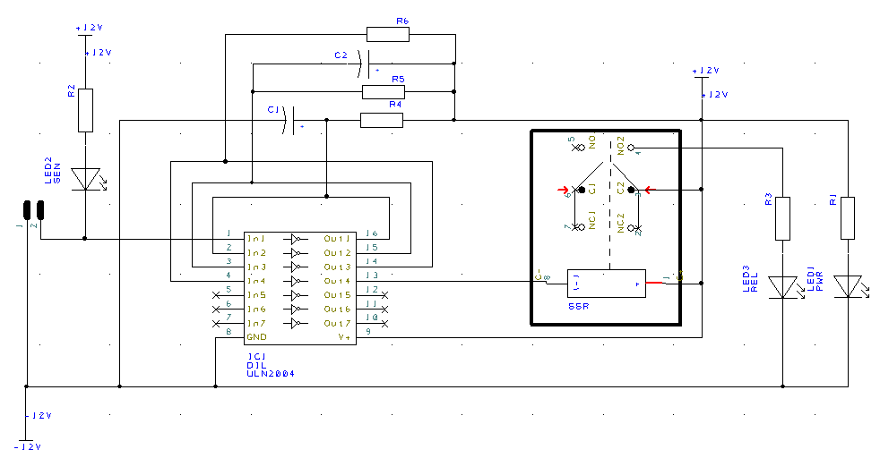Screen dimensions: 880x458
Task: Click the DIL package label
Action: coord(256,365)
